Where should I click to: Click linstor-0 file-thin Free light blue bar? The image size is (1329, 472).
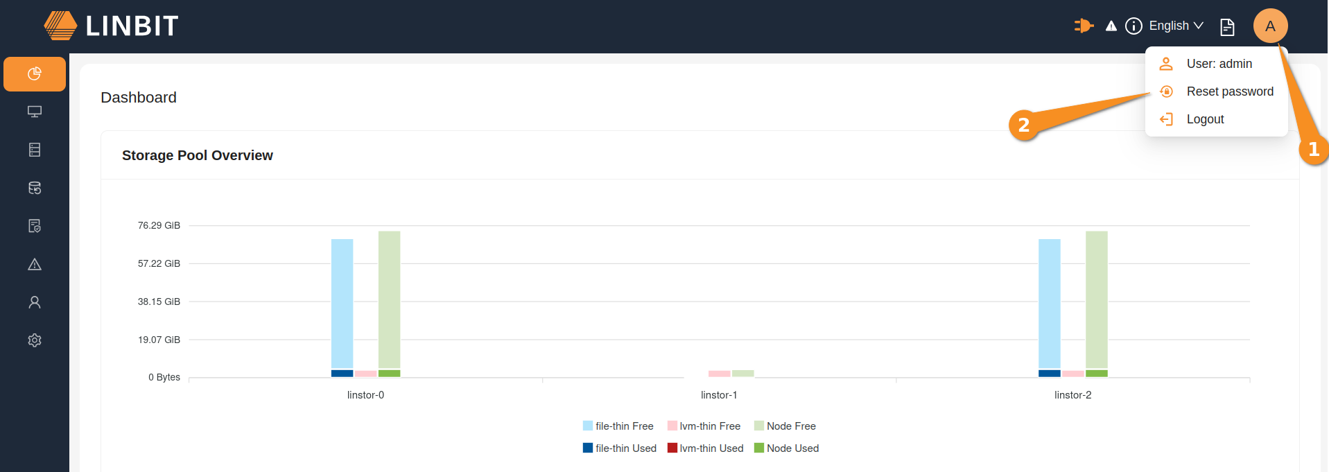[x=342, y=304]
